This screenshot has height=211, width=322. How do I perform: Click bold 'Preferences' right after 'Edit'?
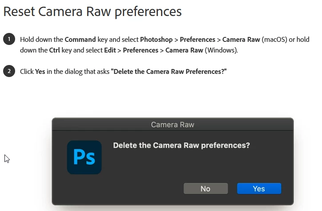(x=141, y=50)
